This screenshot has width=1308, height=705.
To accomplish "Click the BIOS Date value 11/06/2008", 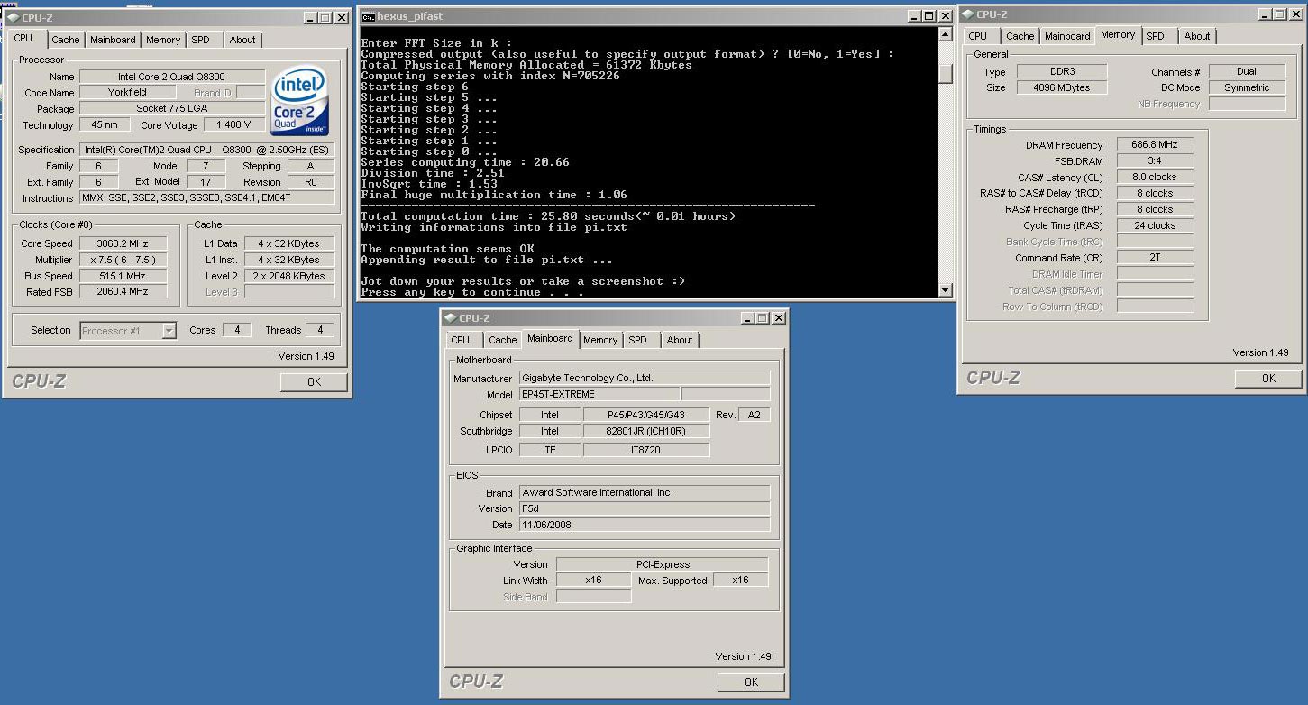I will pyautogui.click(x=645, y=525).
